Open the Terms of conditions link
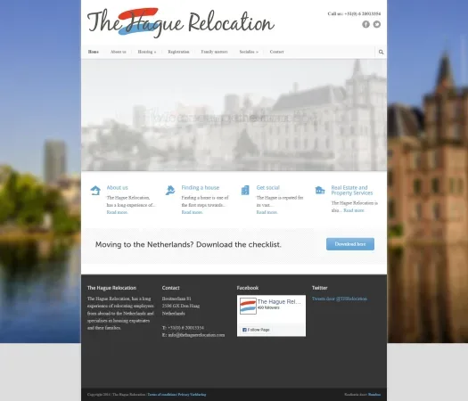Image resolution: width=468 pixels, height=401 pixels. tap(161, 395)
